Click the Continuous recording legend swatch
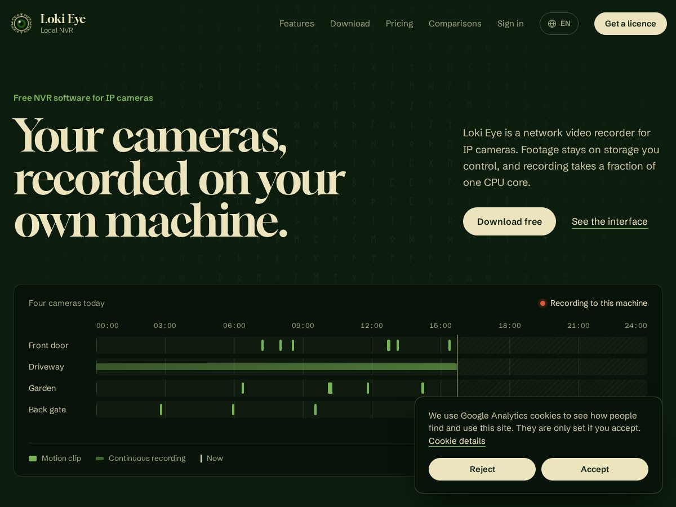 (x=100, y=459)
